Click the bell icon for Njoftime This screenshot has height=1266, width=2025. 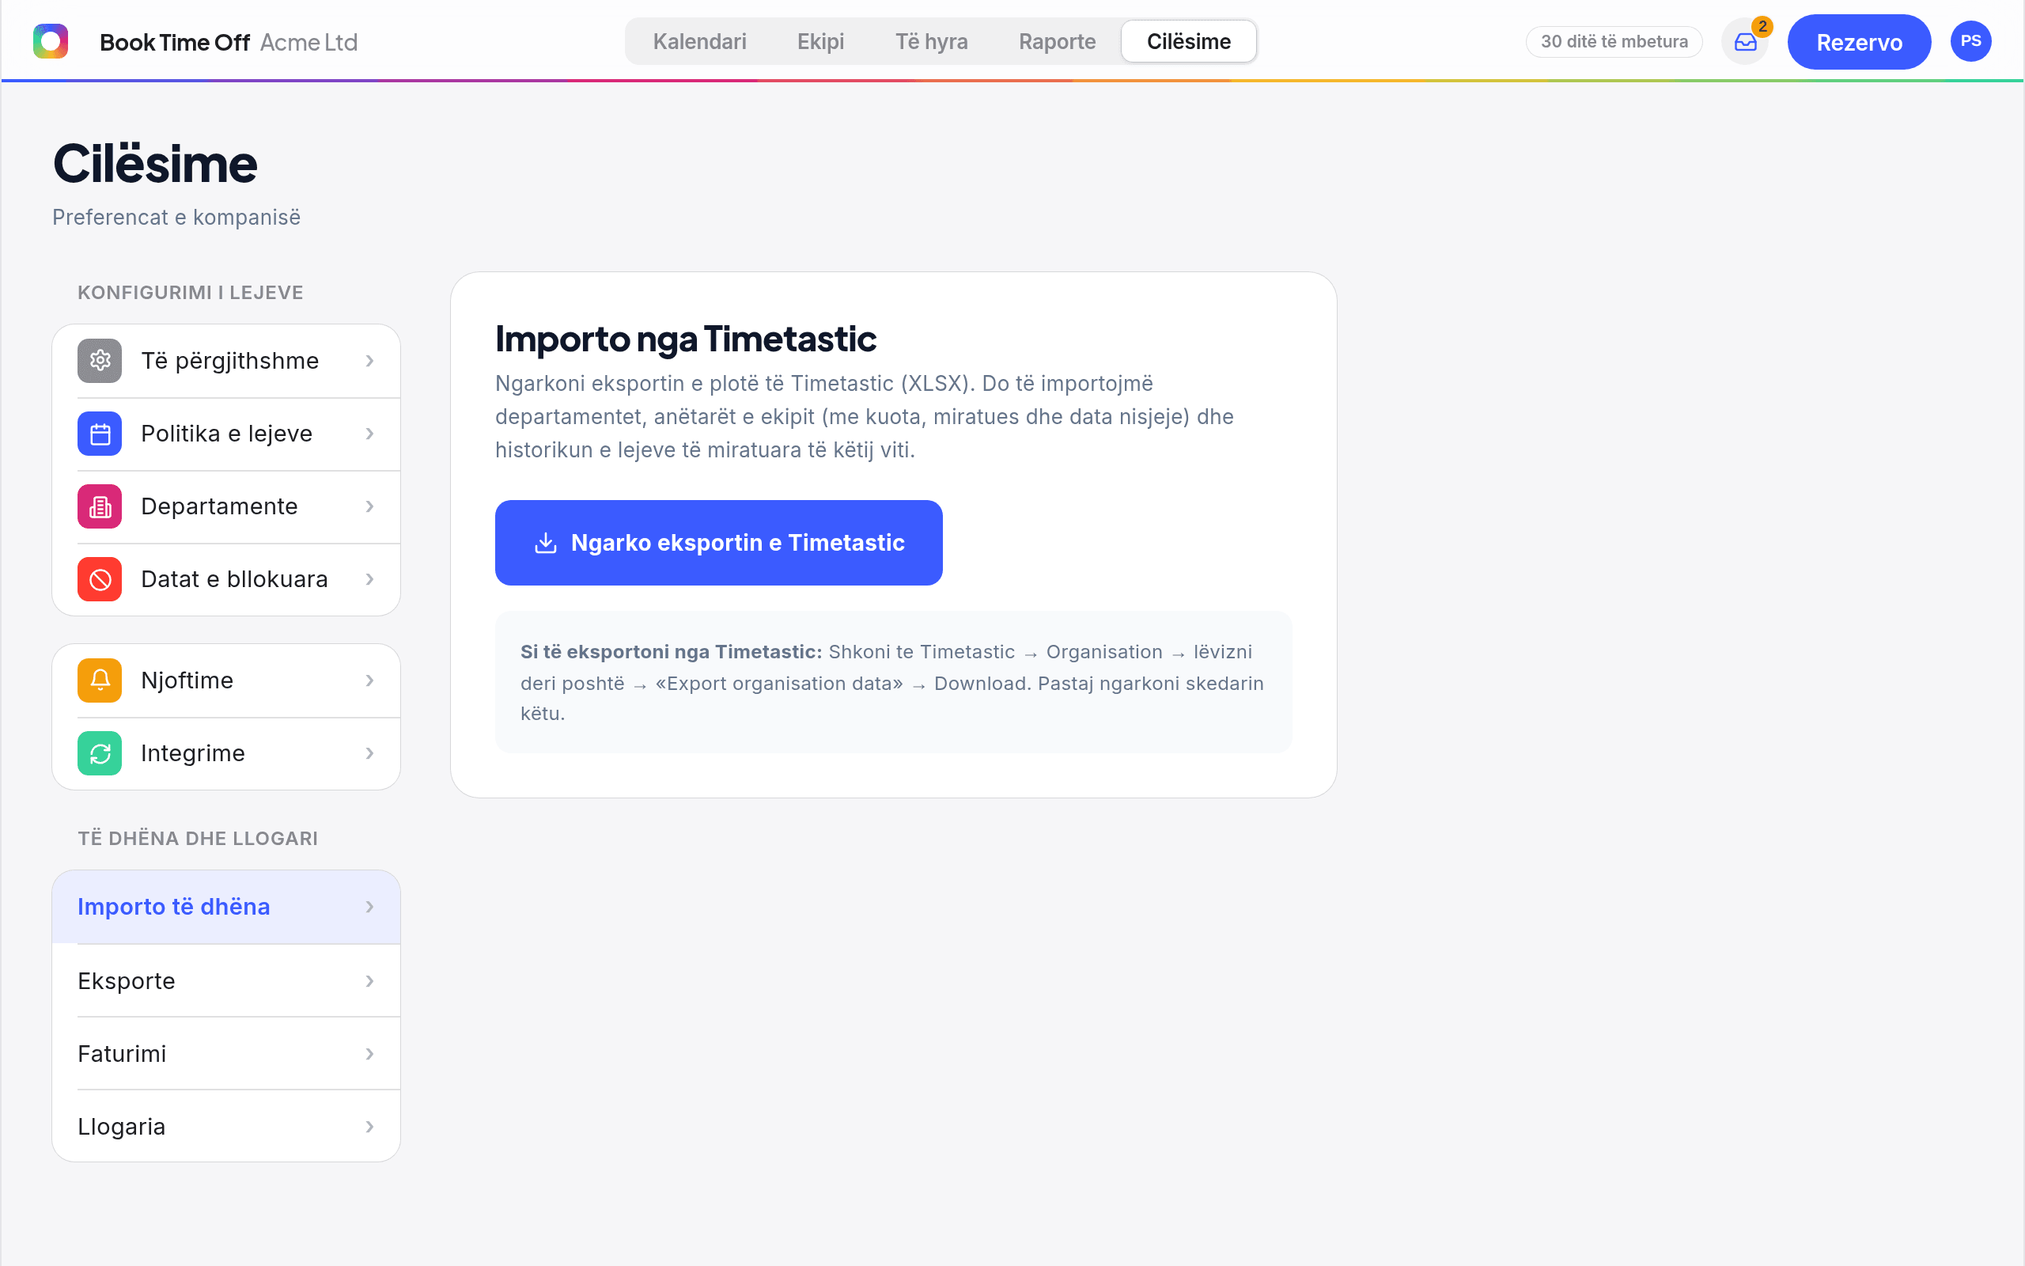pos(100,680)
